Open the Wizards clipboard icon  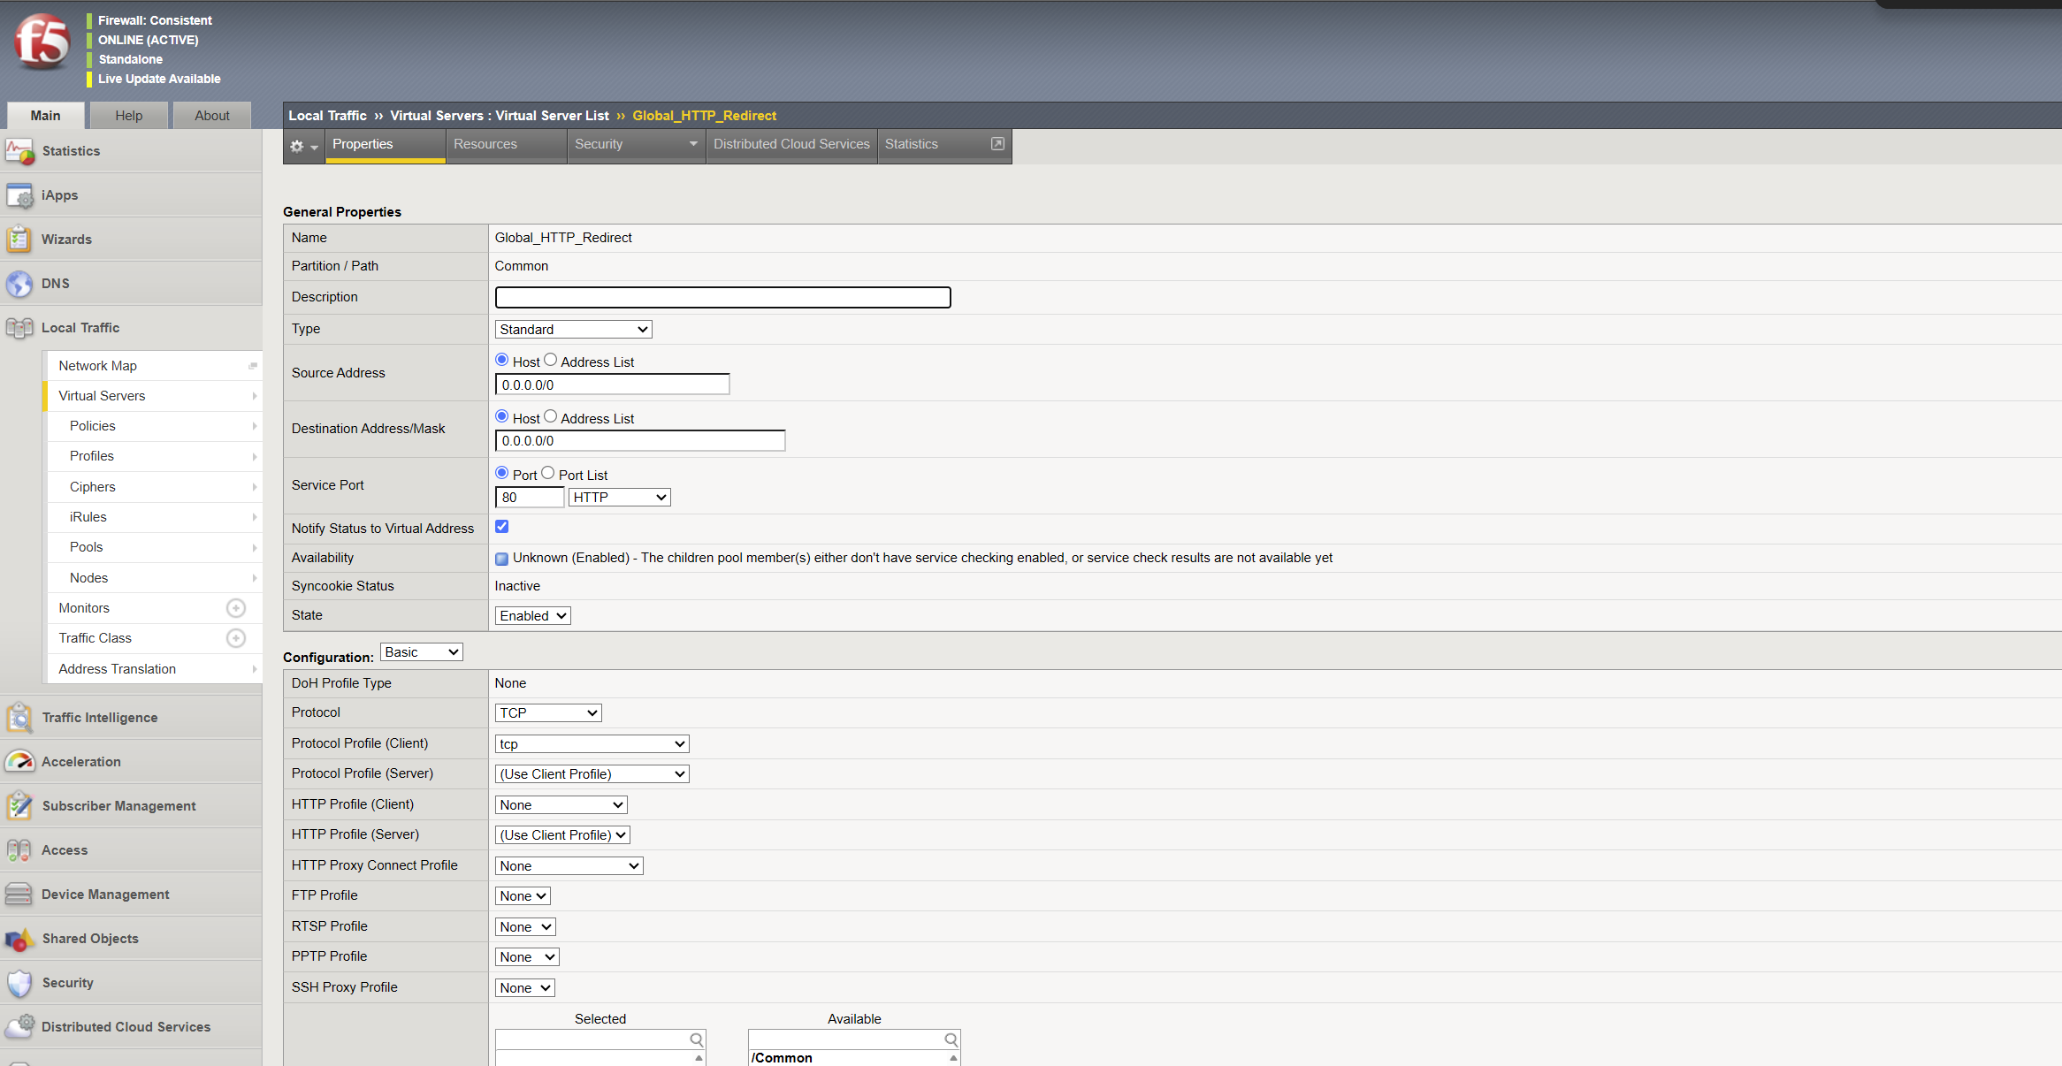[19, 240]
